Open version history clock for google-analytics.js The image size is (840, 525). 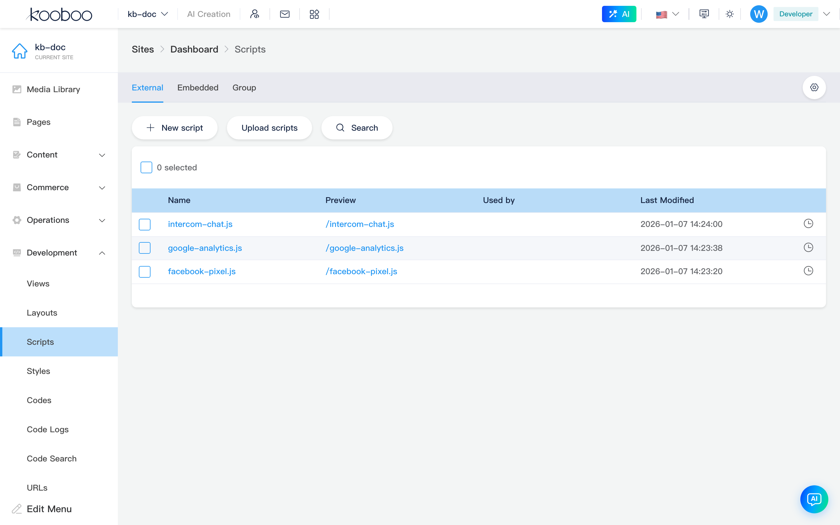coord(808,247)
